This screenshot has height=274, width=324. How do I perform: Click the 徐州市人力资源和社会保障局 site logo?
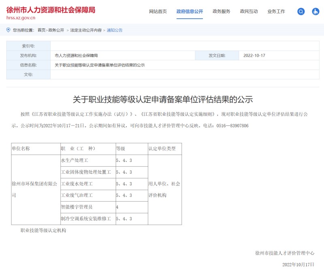(x=51, y=10)
